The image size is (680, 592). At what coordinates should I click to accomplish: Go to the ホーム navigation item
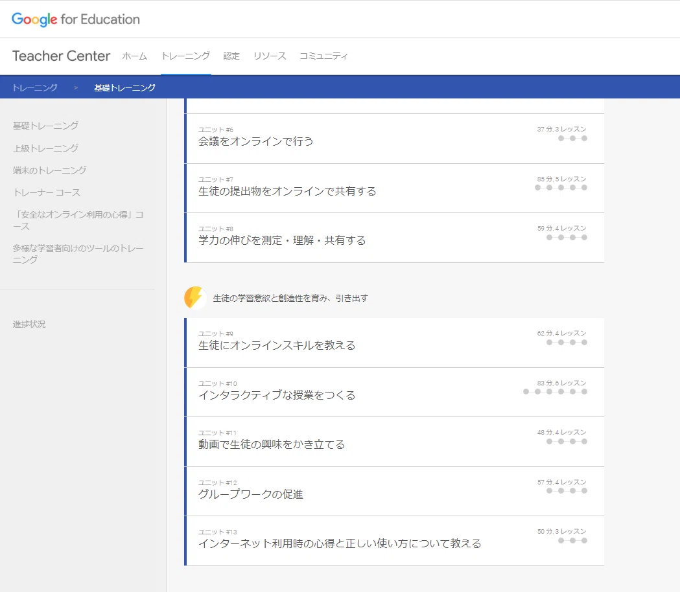134,56
